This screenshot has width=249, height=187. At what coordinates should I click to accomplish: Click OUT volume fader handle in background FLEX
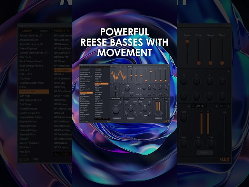(x=225, y=113)
